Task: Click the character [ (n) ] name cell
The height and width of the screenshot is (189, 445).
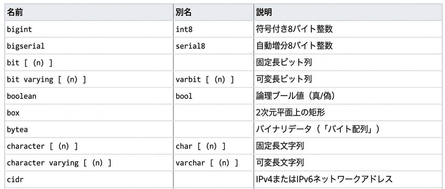Action: 89,146
